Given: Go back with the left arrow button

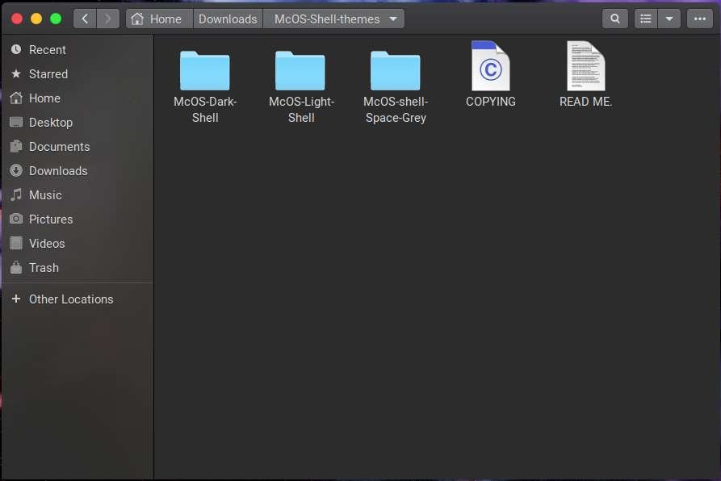Looking at the screenshot, I should coord(85,19).
